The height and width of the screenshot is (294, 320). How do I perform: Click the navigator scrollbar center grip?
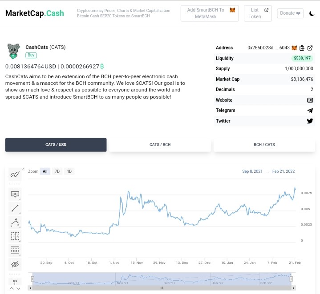tap(162, 288)
